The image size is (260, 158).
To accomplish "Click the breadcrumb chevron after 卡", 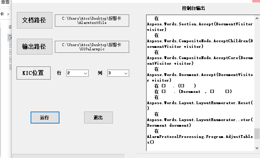I will pos(7,14).
